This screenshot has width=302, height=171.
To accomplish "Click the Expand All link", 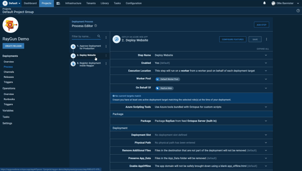I will coord(263,49).
